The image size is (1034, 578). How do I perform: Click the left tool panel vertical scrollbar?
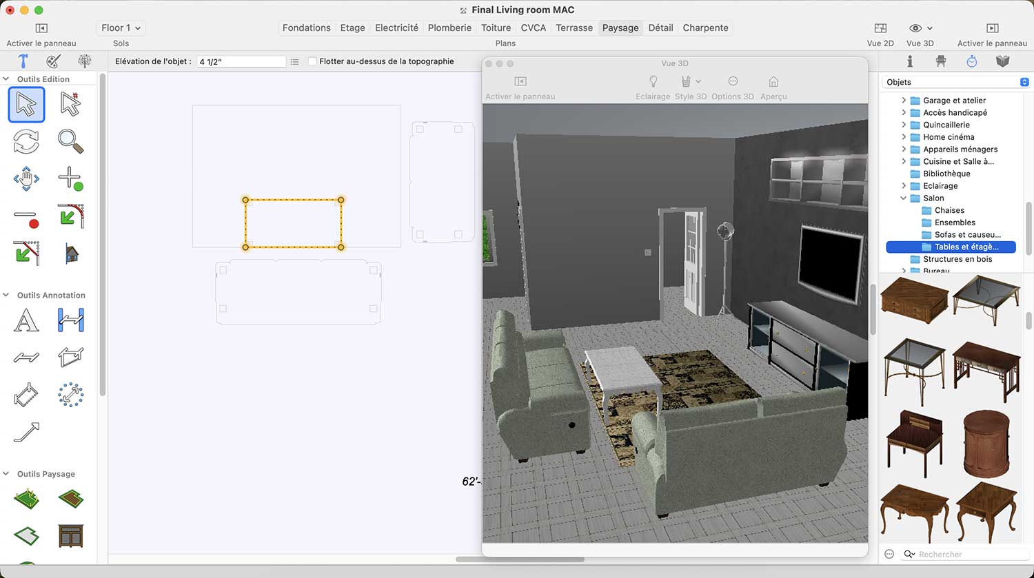pos(103,234)
